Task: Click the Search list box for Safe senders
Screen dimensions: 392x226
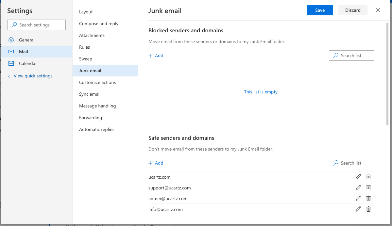Action: point(351,163)
